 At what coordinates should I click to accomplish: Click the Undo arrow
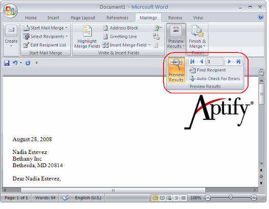coord(15,63)
